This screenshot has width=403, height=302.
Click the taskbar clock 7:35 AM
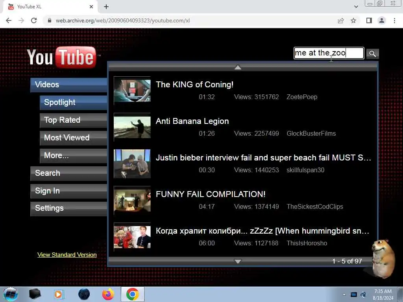383,291
